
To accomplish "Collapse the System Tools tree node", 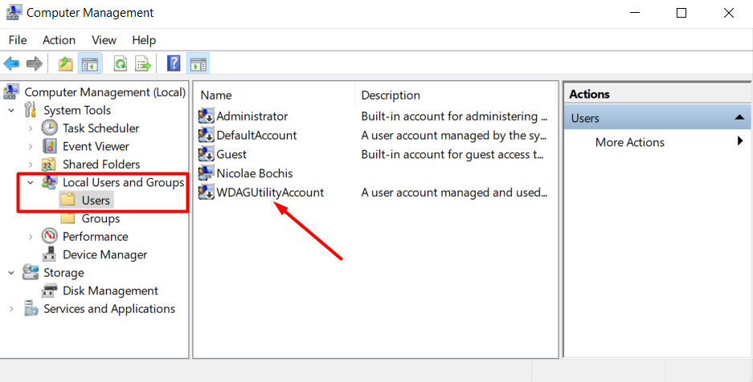I will point(12,110).
